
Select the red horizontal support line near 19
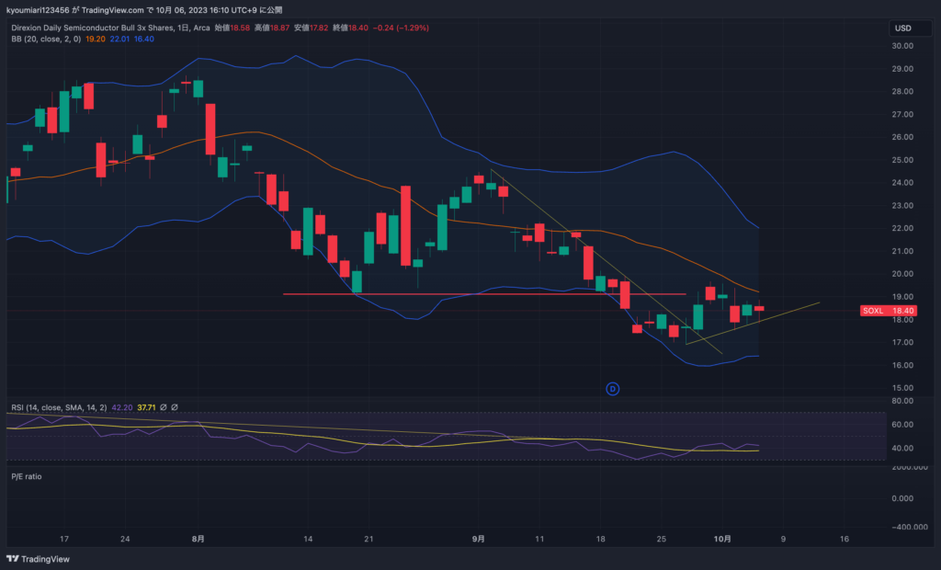click(x=484, y=293)
